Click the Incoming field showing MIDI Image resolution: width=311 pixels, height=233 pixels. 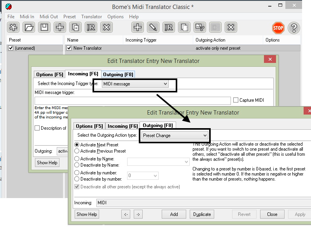204,203
